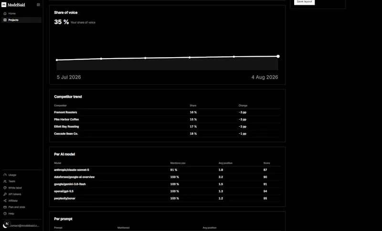Click the Share column header in Competitor trend
Screen dimensions: 382x231
(193, 106)
